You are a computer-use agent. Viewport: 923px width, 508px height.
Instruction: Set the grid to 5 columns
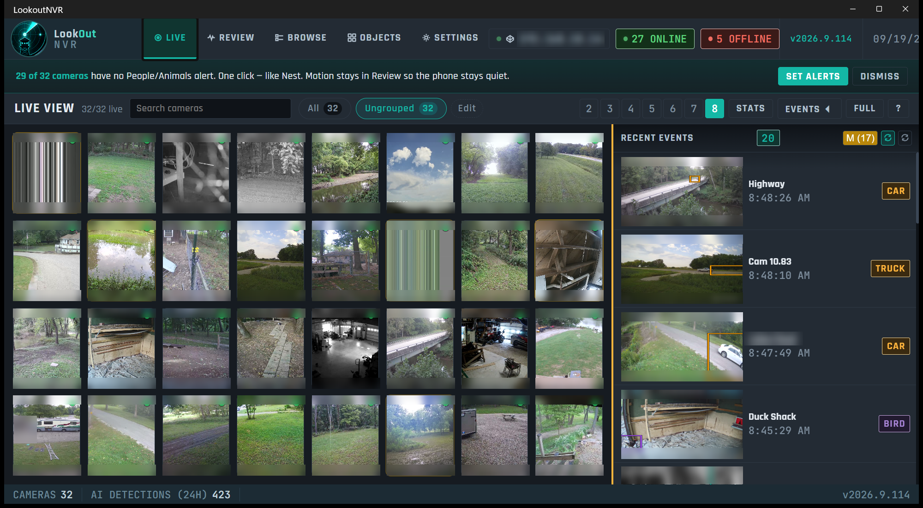pyautogui.click(x=652, y=109)
